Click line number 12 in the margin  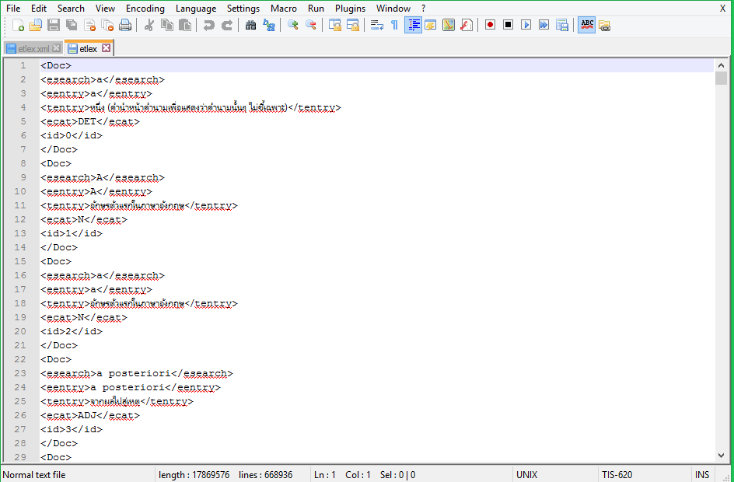pyautogui.click(x=20, y=219)
